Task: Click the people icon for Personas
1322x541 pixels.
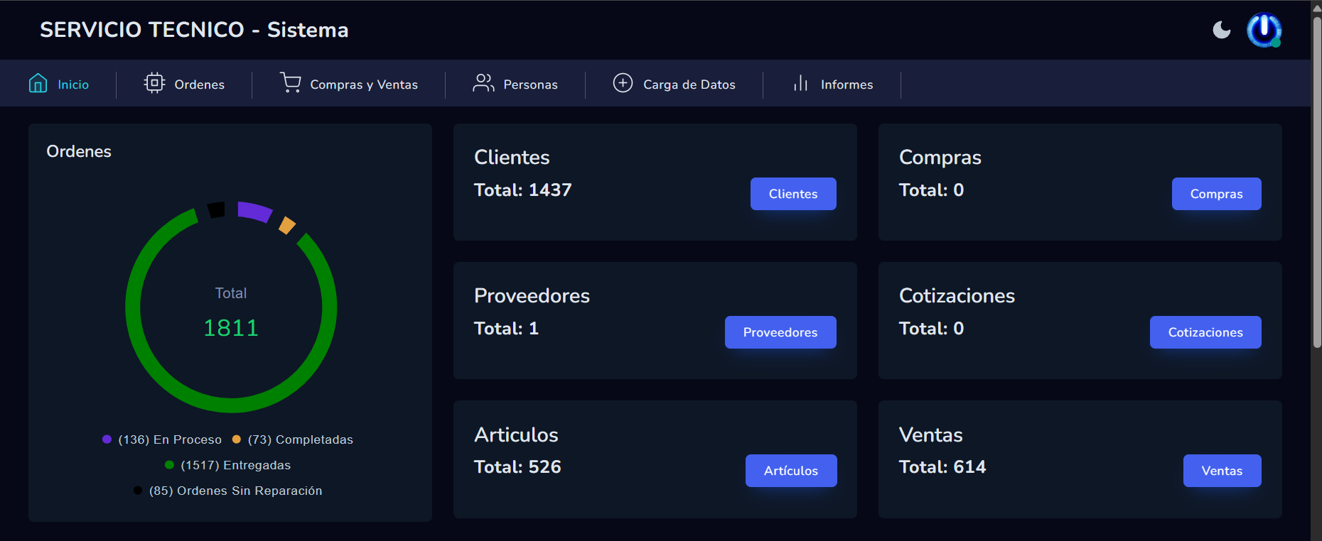Action: [483, 83]
